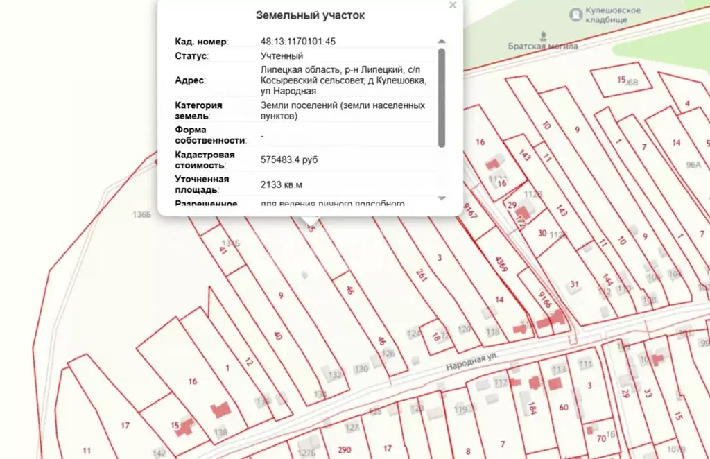Choose land parcel numbered 184
Viewport: 710px width, 459px height.
pyautogui.click(x=532, y=408)
